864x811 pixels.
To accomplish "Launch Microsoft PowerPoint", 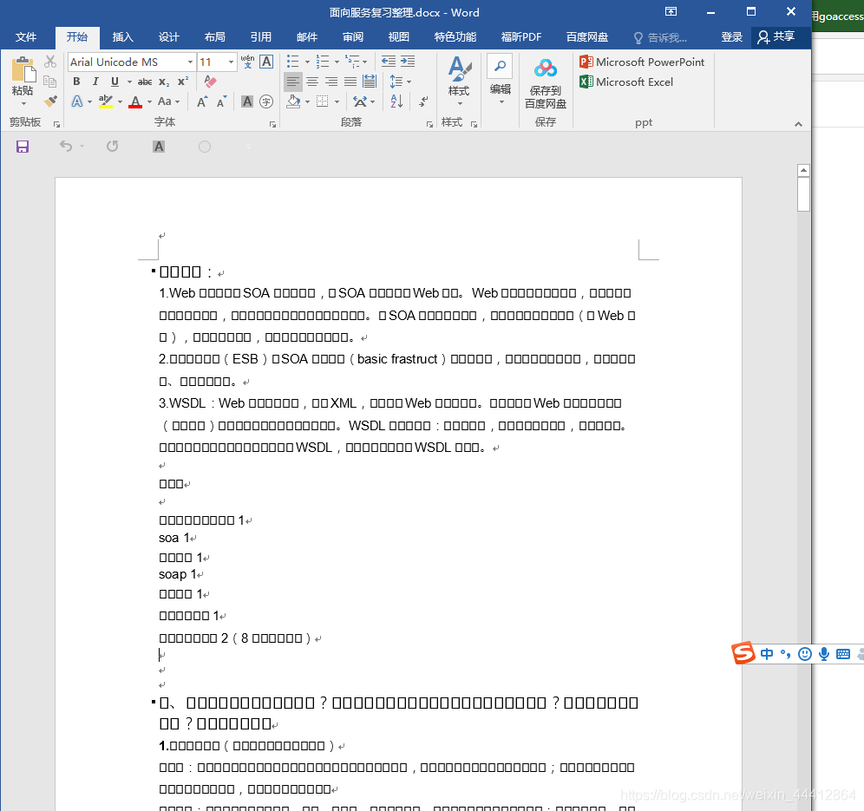I will (x=642, y=62).
